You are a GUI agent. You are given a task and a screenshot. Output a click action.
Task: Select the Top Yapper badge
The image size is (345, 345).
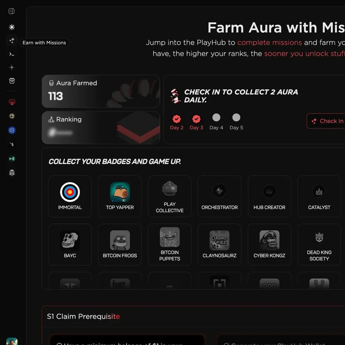[120, 196]
